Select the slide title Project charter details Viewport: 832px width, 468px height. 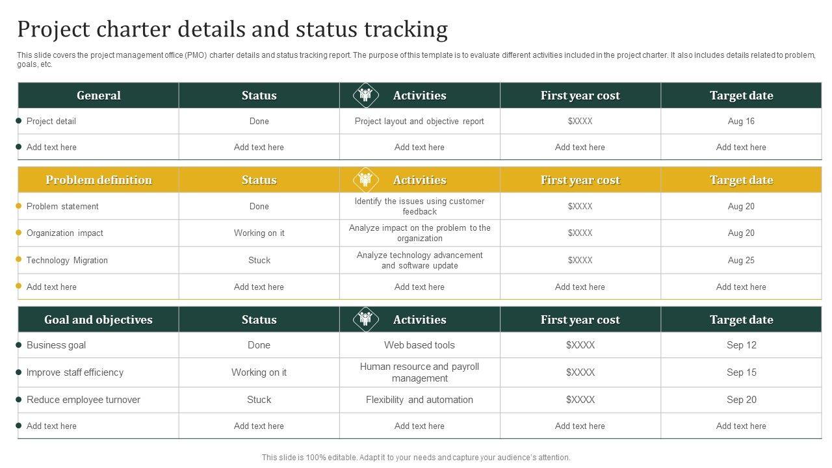tap(232, 30)
